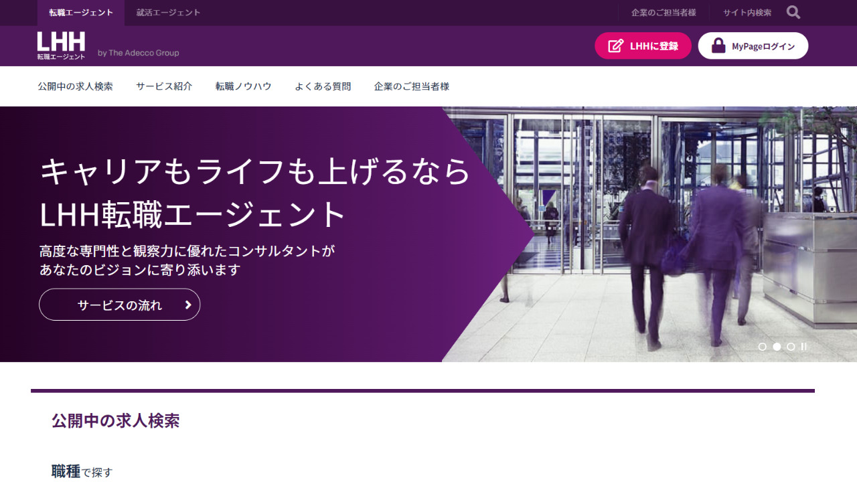The height and width of the screenshot is (482, 857).
Task: Open the 転職ノウハウ menu
Action: [x=243, y=86]
